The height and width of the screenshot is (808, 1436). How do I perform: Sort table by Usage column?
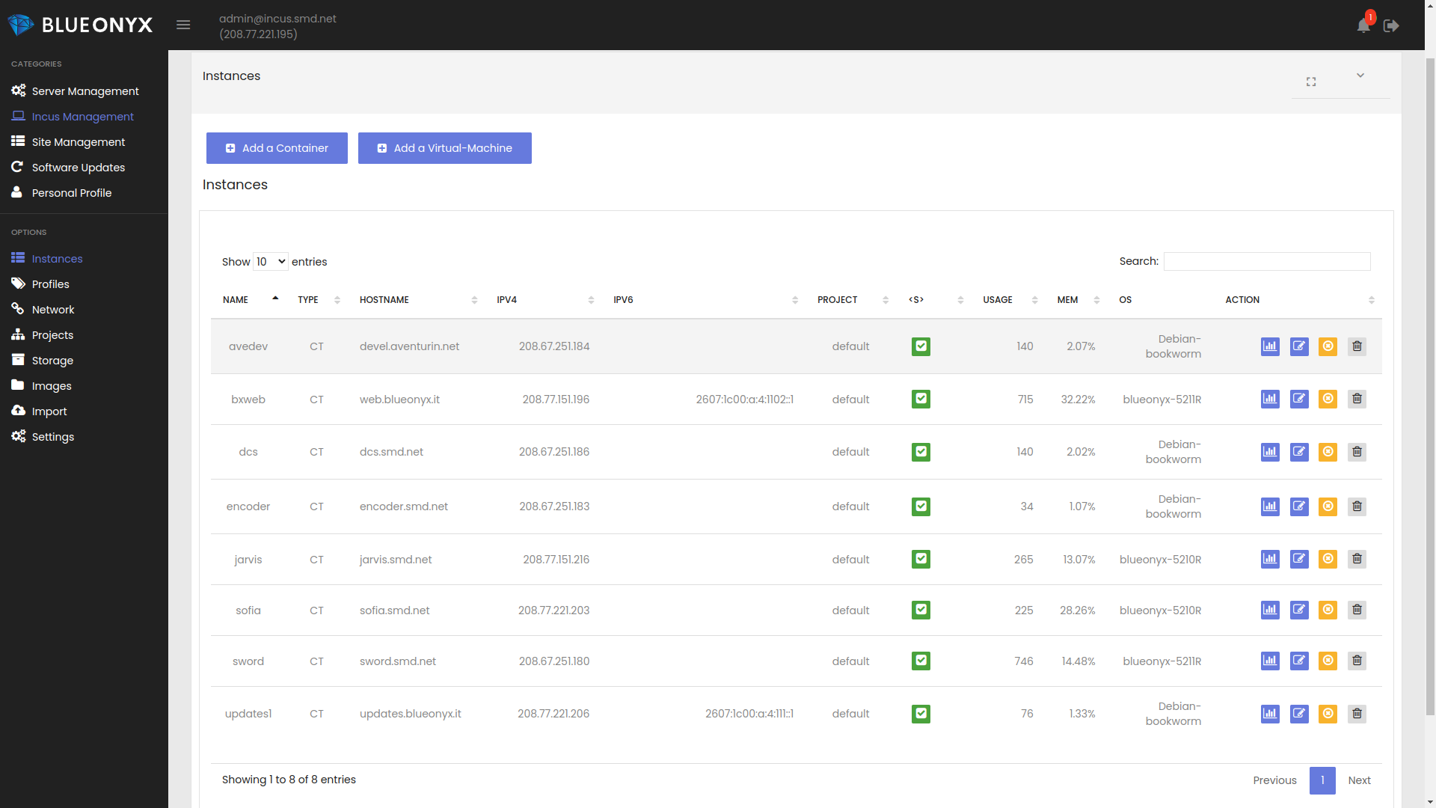[x=1010, y=300]
